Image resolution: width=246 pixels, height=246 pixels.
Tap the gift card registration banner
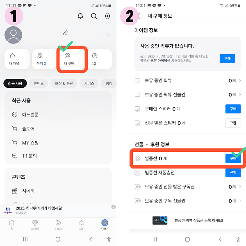[x=188, y=221]
